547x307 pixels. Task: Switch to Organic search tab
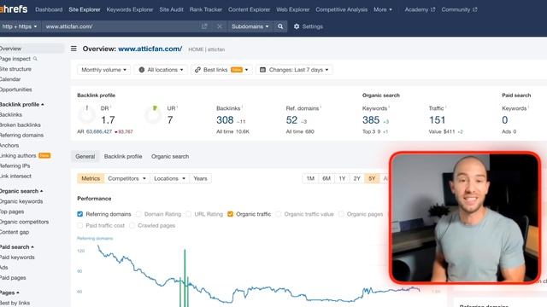(x=170, y=157)
